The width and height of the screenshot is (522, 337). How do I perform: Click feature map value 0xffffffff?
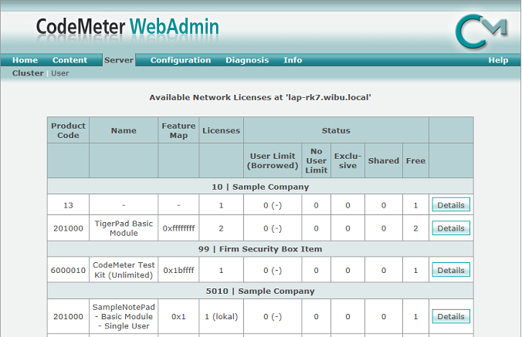point(178,228)
